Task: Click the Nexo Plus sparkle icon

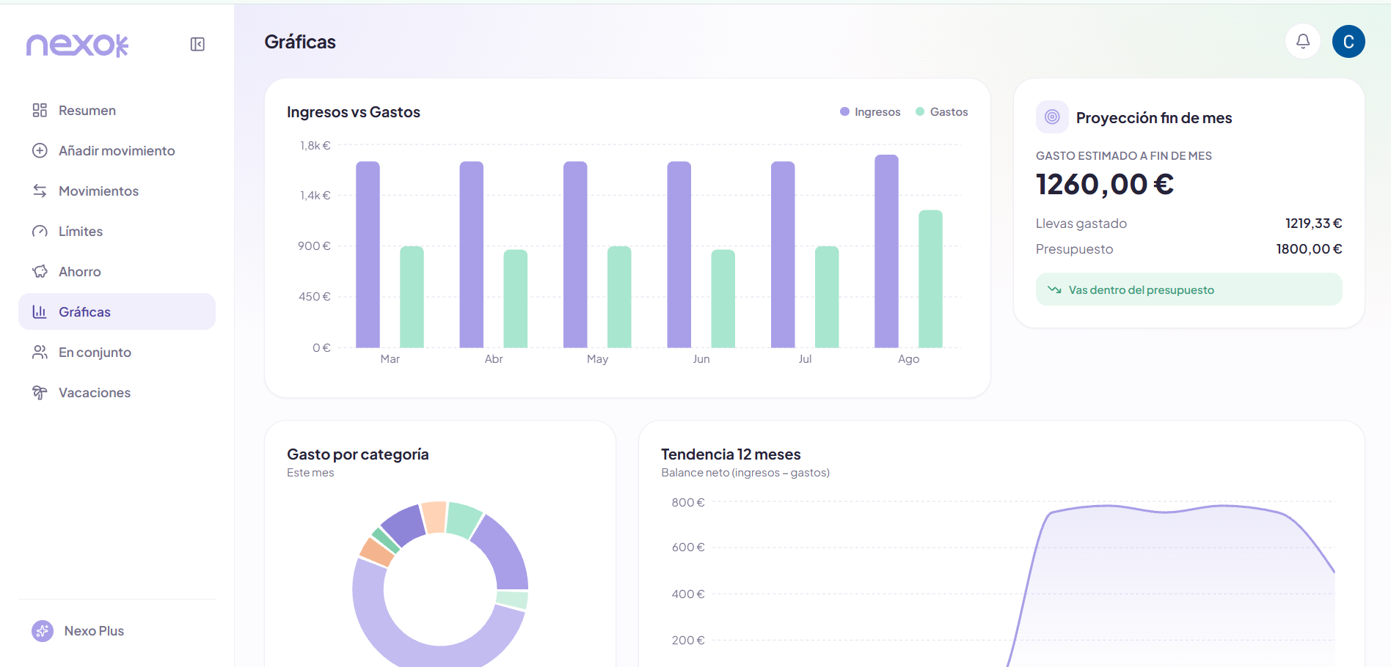Action: tap(43, 631)
